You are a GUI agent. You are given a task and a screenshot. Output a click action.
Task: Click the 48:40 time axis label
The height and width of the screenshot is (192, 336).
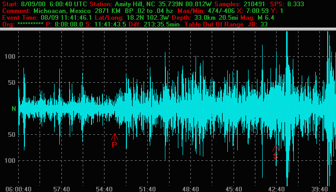(x=190, y=189)
